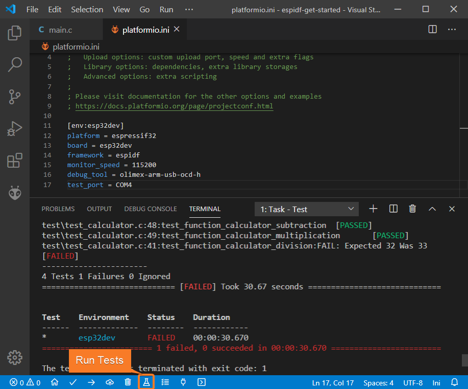Image resolution: width=468 pixels, height=389 pixels.
Task: Change language mode via Ini status item
Action: pos(436,383)
